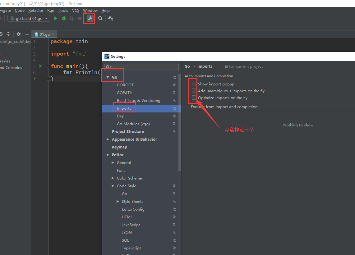Open the Refactor menu

(36, 11)
